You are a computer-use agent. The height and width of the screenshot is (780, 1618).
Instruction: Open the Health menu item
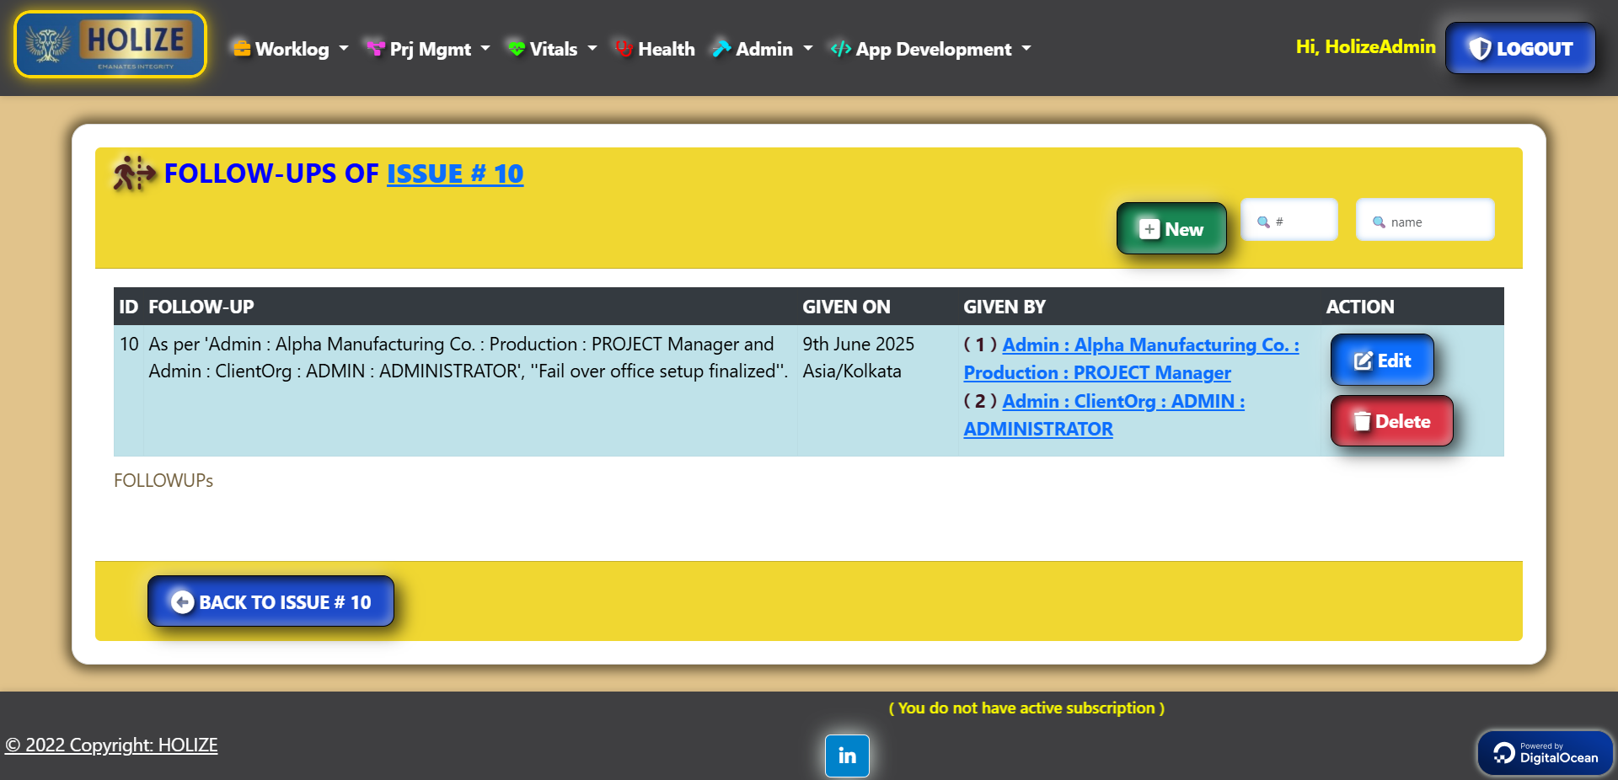[x=666, y=49]
